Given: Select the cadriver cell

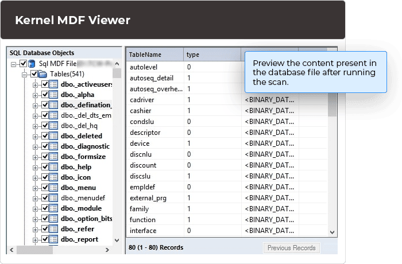Looking at the screenshot, I should [155, 100].
